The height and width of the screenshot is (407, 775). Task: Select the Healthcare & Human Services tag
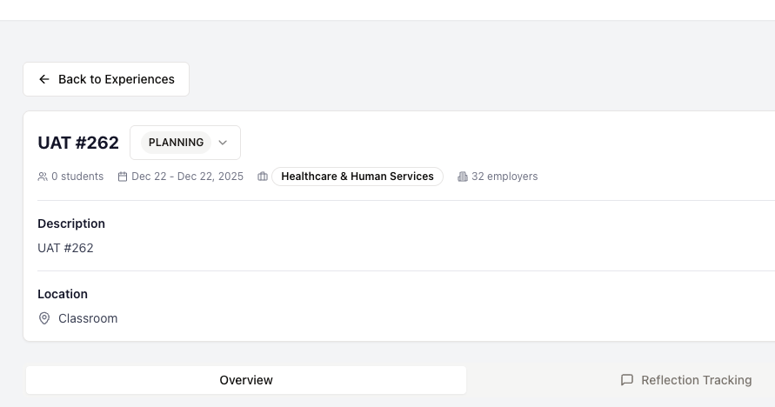357,177
